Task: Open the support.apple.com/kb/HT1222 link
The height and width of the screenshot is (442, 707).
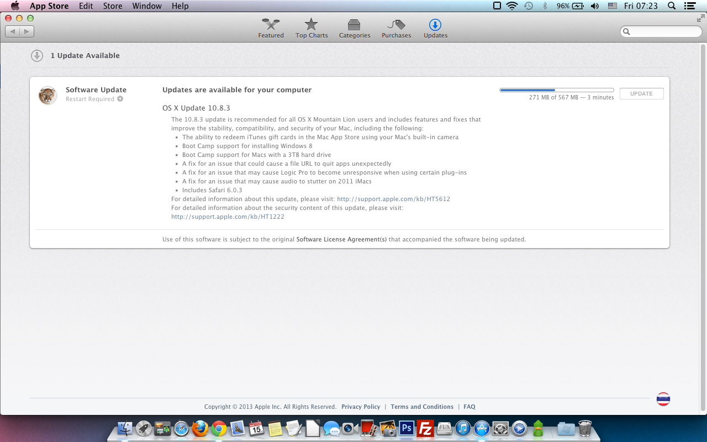Action: (x=228, y=217)
